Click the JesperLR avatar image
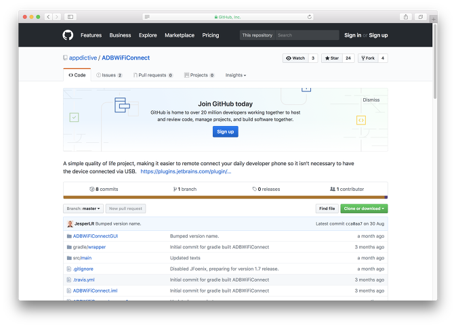Image resolution: width=456 pixels, height=327 pixels. (70, 224)
